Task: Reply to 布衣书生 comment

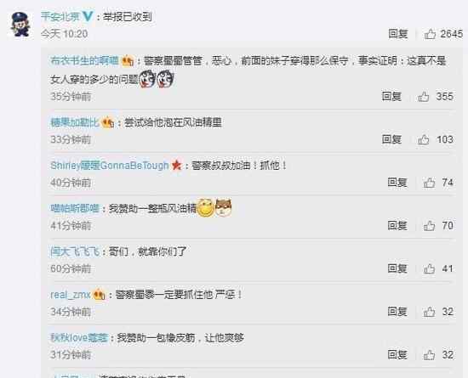Action: click(391, 97)
